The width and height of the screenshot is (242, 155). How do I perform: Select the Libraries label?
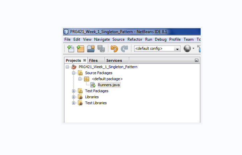(x=92, y=97)
